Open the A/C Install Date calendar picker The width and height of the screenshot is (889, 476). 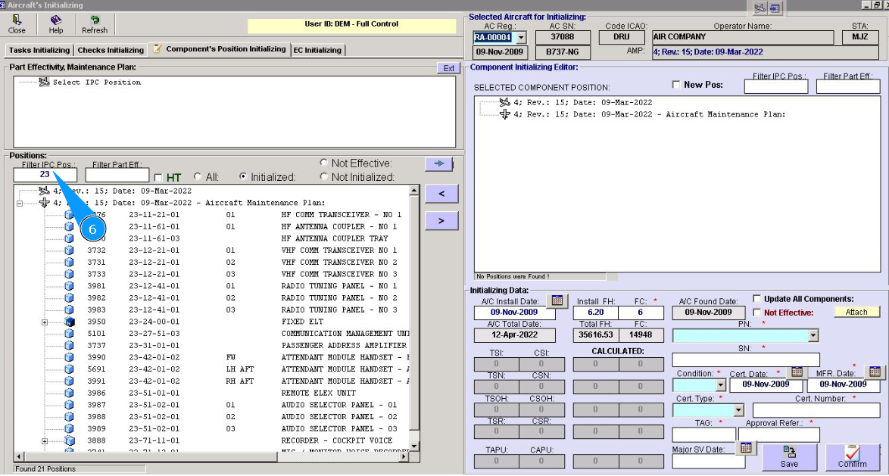tap(556, 300)
